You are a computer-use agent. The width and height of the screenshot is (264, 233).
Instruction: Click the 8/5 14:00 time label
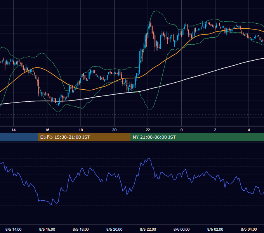coord(14,229)
